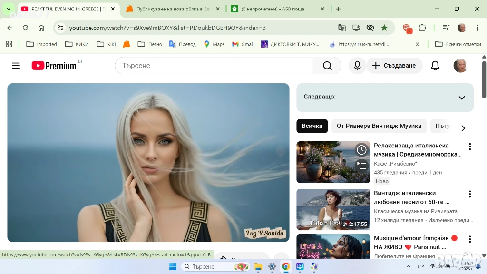Screen dimensions: 487x274
Task: Open Chrome extensions puzzle icon
Action: coord(422,28)
